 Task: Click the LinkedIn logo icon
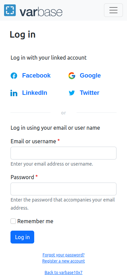(x=14, y=93)
